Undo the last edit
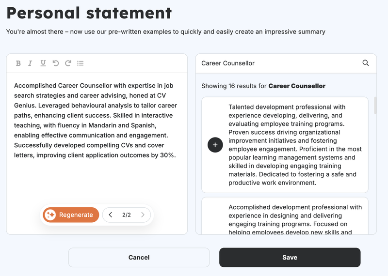Viewport: 388px width, 276px height. pos(56,63)
